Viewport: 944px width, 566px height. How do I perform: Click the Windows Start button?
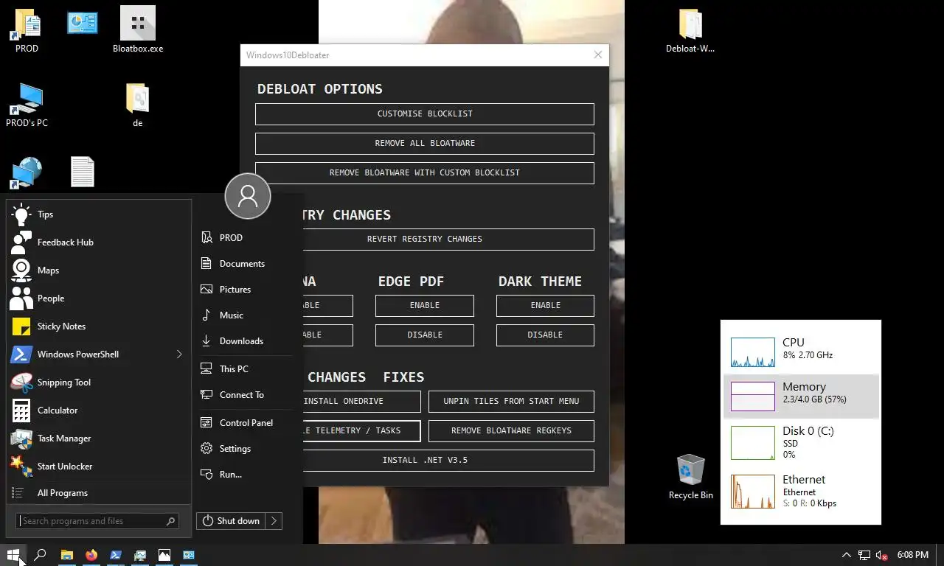point(13,555)
